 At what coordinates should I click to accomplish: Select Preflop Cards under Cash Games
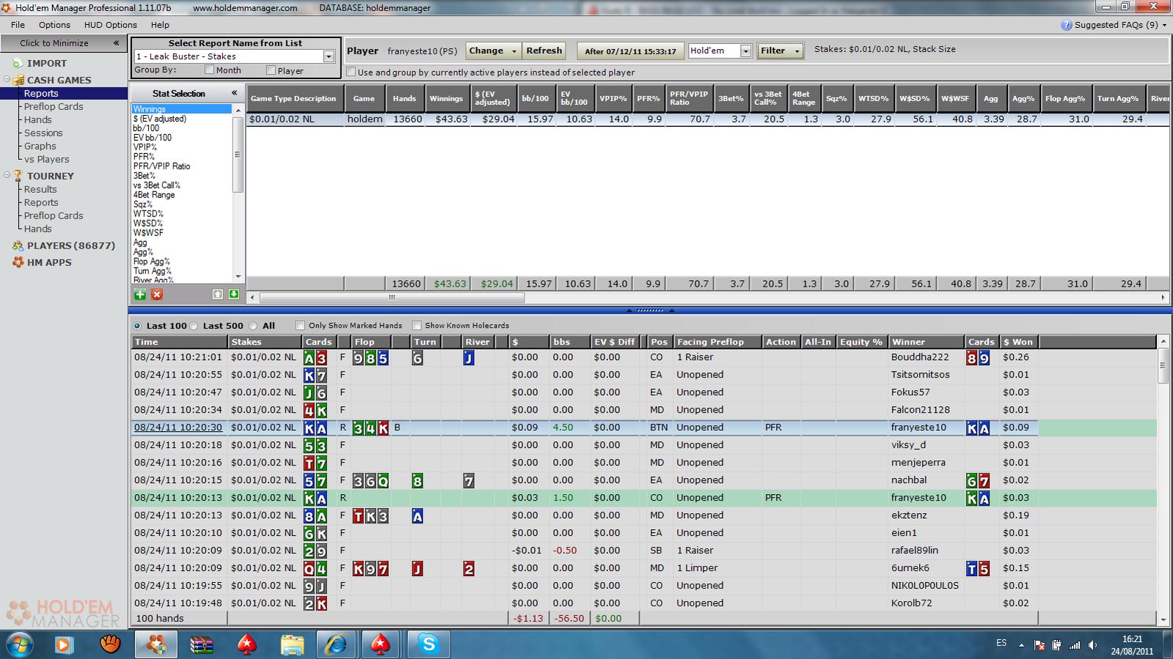(x=54, y=106)
